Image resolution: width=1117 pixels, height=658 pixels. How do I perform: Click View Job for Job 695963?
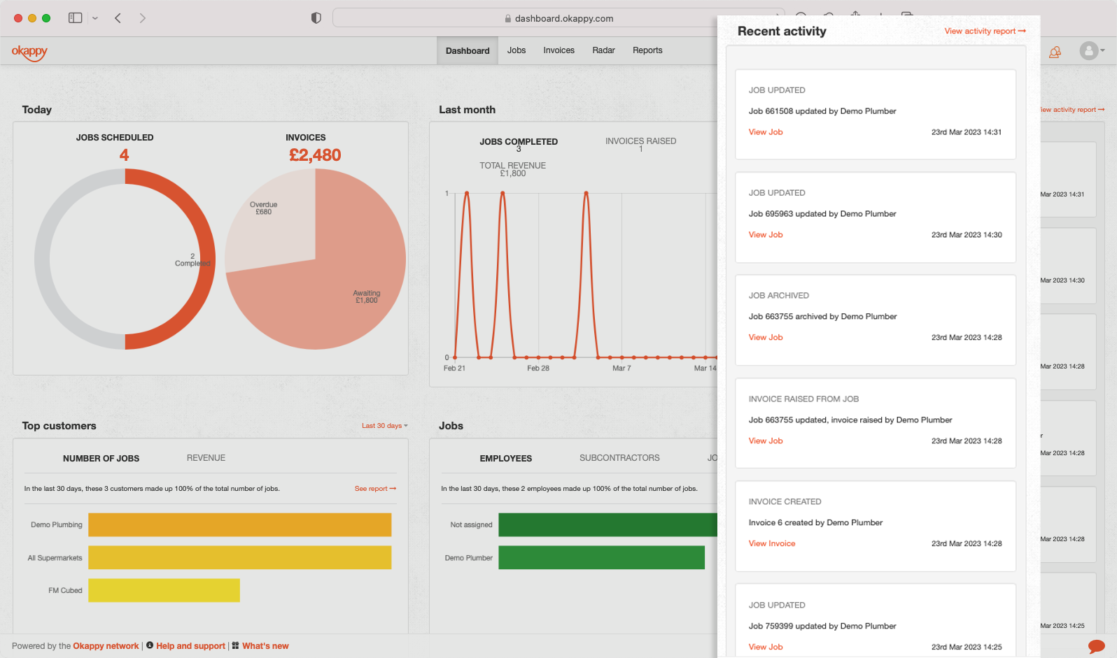tap(766, 235)
